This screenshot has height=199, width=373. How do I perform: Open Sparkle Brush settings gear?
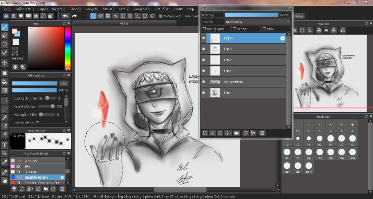62,177
